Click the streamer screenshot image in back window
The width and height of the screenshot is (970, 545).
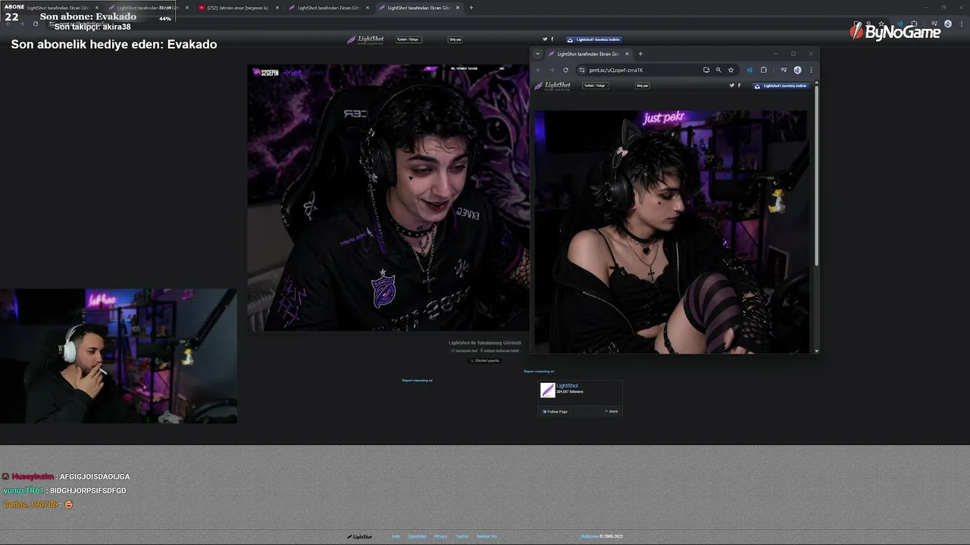pyautogui.click(x=388, y=198)
